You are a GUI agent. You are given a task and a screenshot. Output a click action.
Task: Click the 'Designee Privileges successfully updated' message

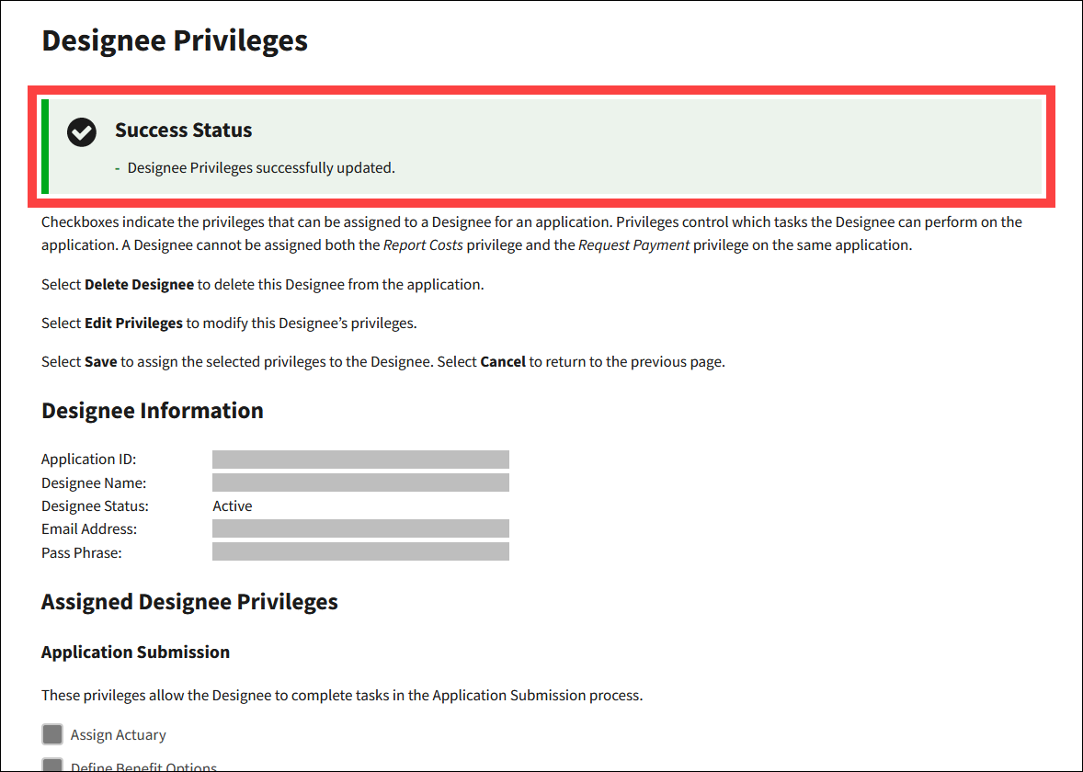click(x=261, y=167)
